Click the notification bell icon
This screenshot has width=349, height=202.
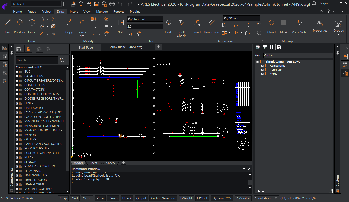pos(314,3)
